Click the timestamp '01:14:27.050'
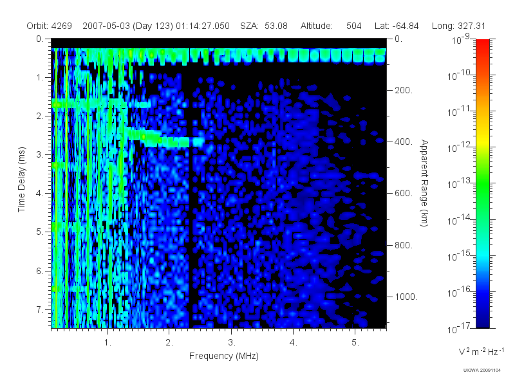Viewport: 515px width, 386px height. (203, 26)
